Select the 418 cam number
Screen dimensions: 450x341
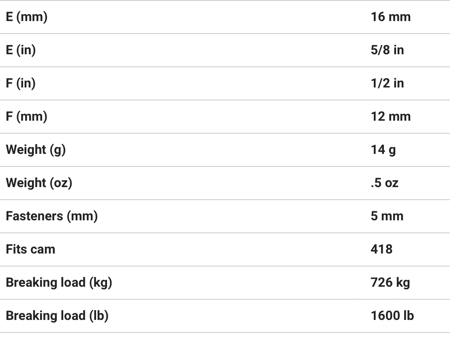click(x=381, y=249)
